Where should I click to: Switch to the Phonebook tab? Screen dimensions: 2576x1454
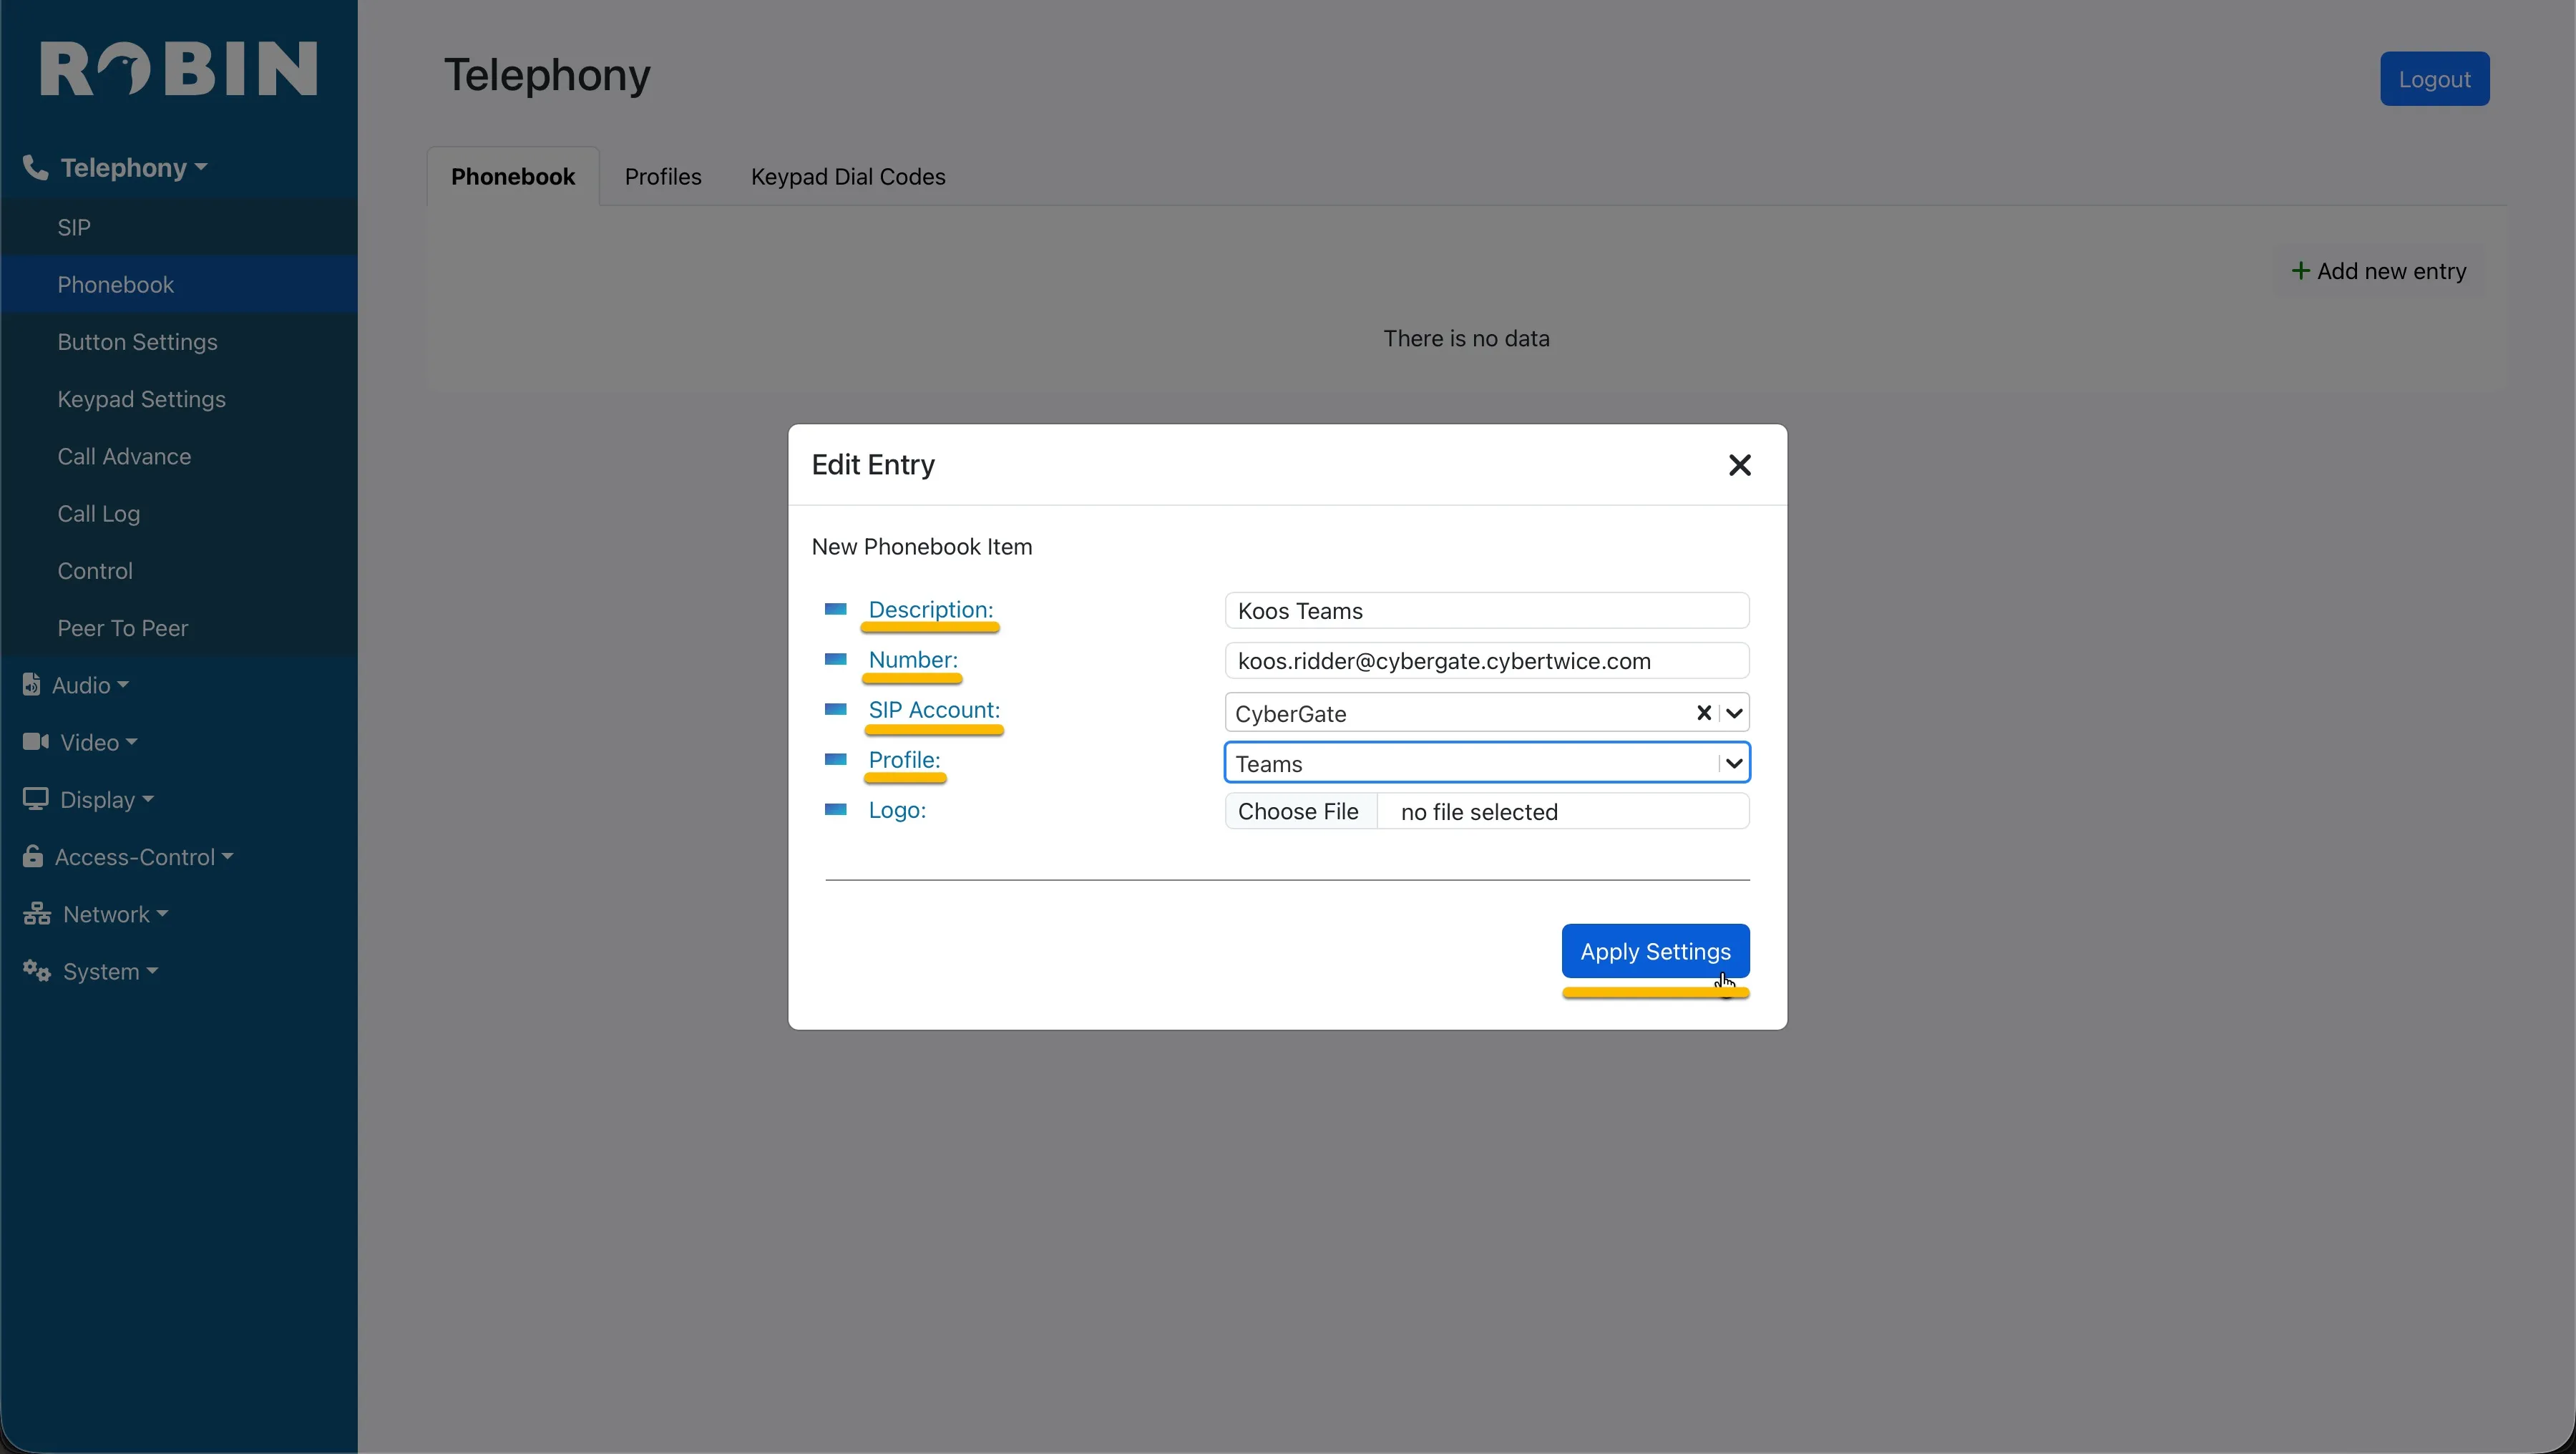(513, 176)
